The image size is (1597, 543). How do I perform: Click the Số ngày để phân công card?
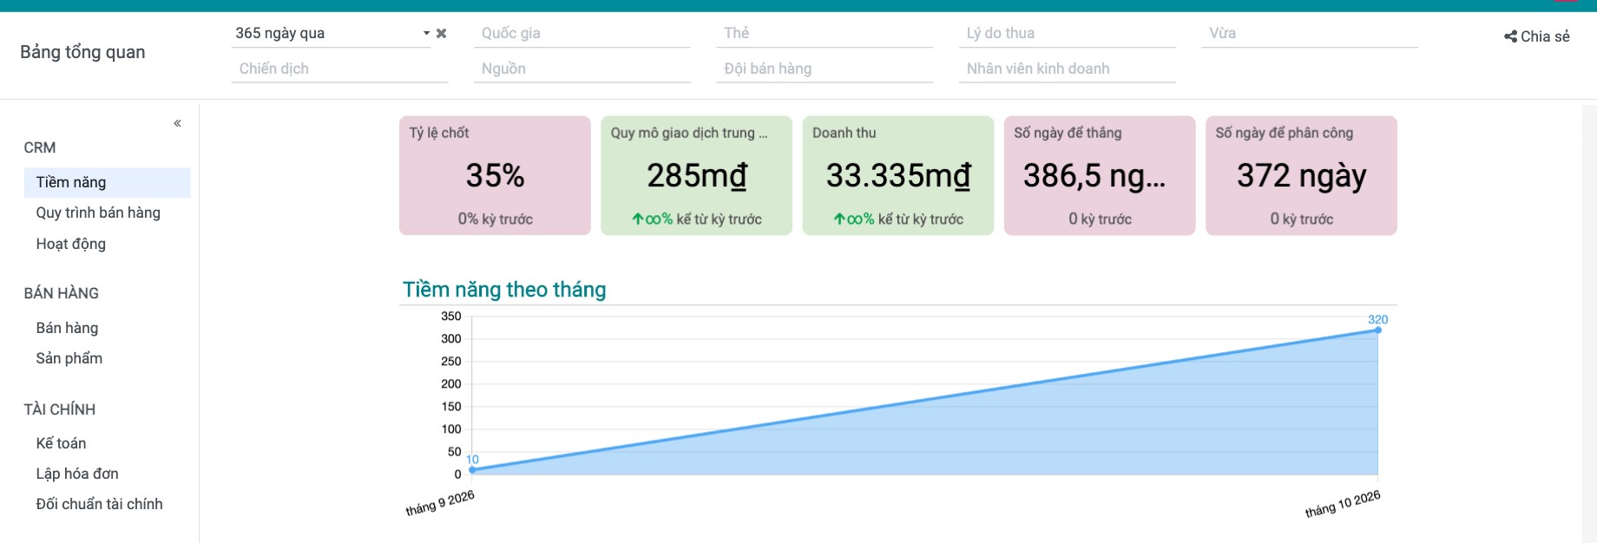tap(1301, 175)
